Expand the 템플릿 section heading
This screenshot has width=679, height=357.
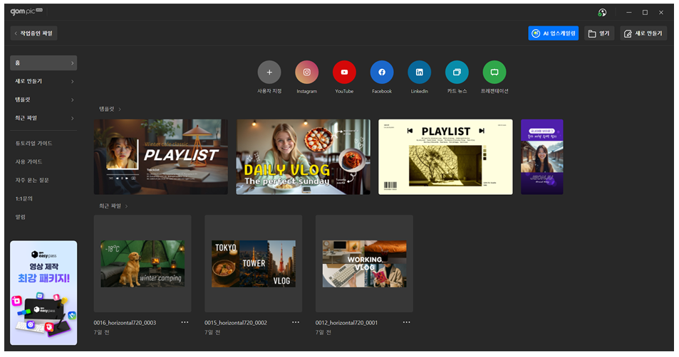pos(110,109)
